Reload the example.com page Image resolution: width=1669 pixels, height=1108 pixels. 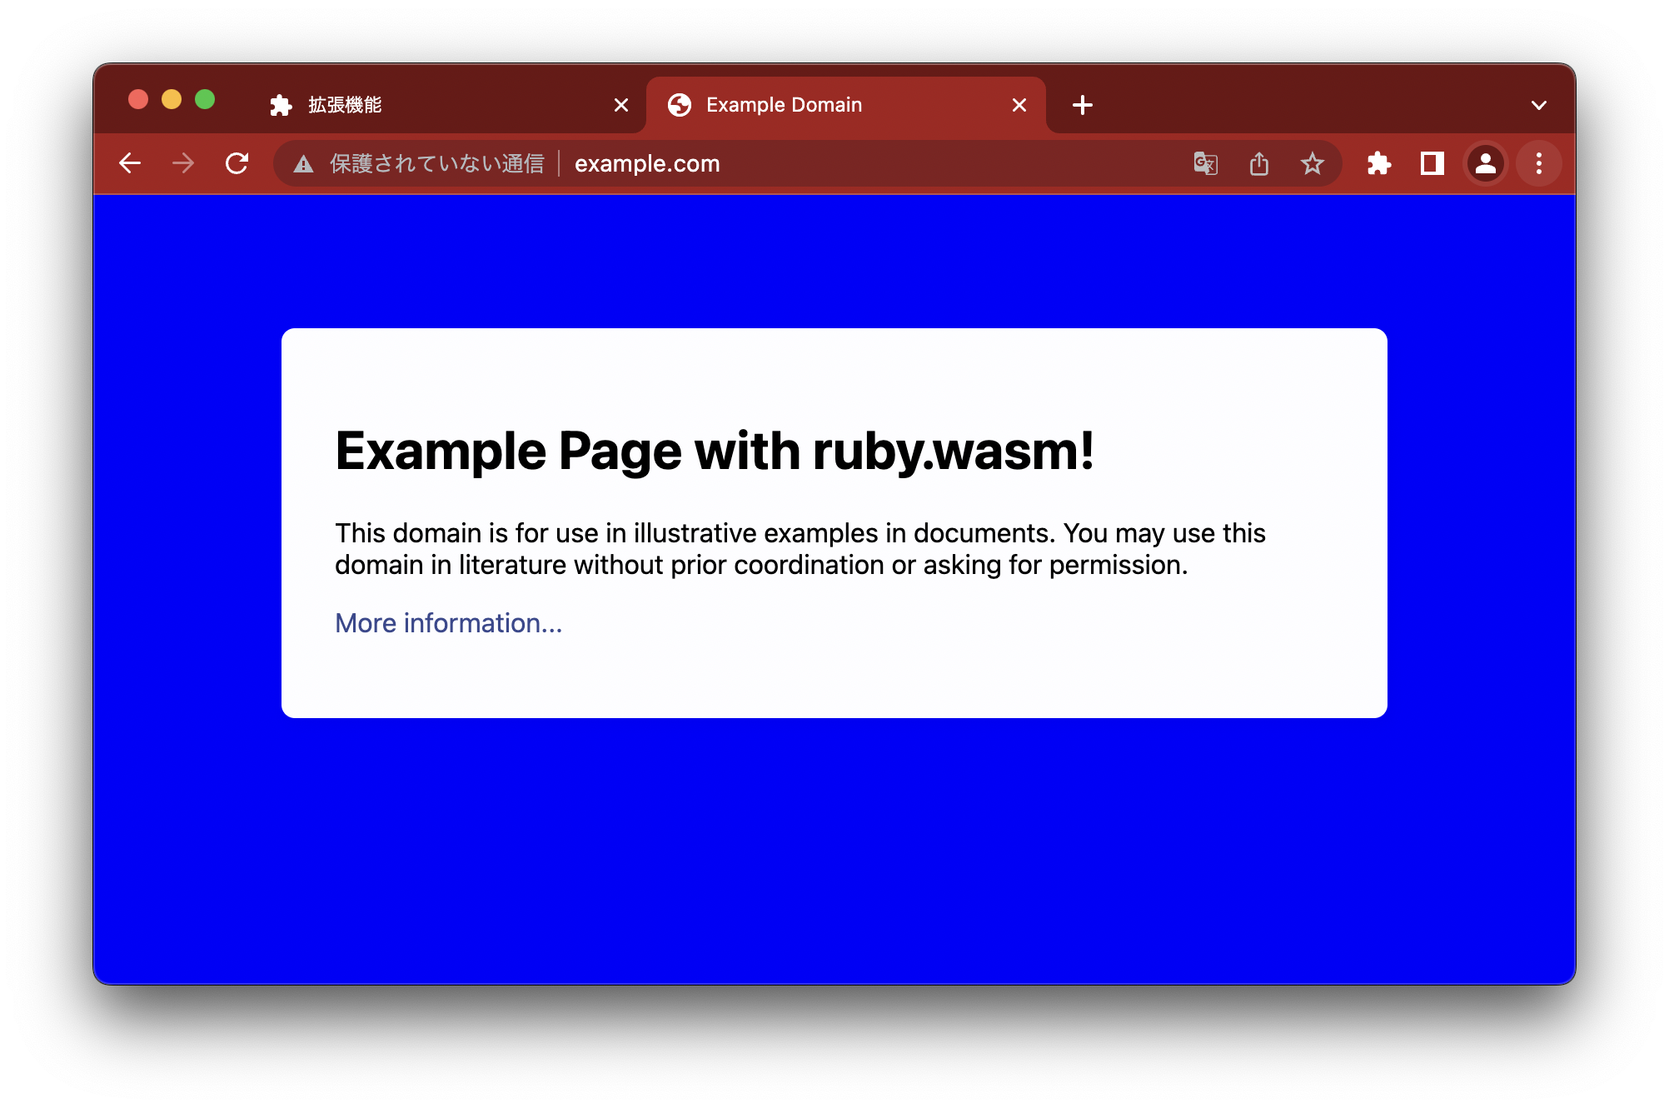[237, 163]
